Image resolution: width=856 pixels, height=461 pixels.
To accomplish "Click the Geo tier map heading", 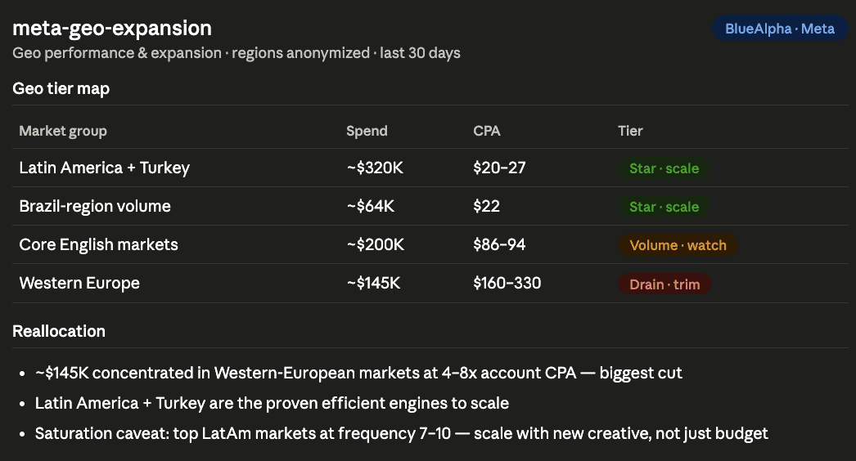I will [61, 88].
